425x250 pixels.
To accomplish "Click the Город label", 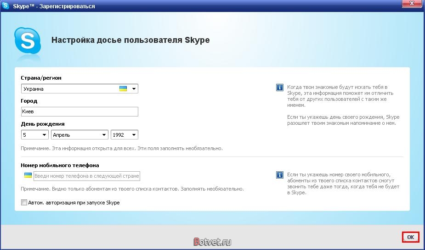I will coord(29,101).
